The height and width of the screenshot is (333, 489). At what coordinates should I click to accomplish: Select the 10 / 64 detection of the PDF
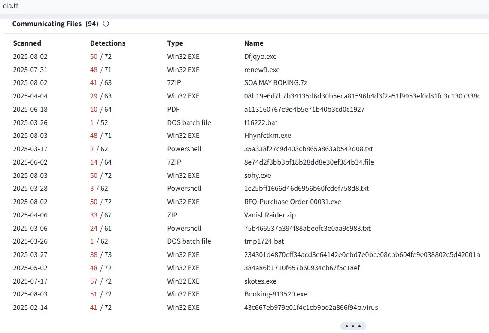click(x=101, y=110)
